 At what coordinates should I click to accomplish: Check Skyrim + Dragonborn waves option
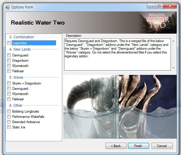coord(9,83)
